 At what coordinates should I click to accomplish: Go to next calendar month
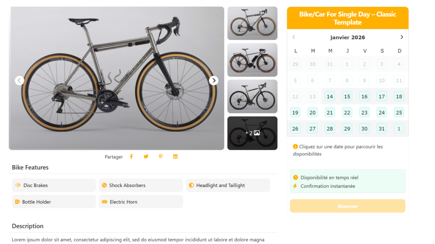(401, 37)
